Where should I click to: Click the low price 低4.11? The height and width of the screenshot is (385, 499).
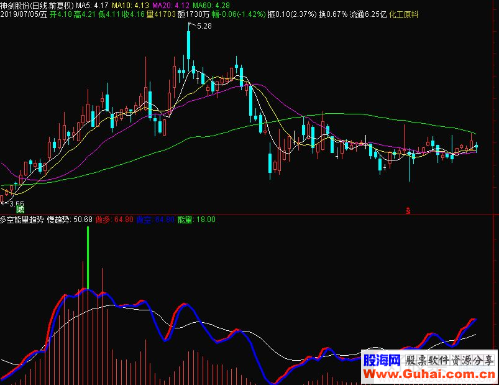pos(109,14)
